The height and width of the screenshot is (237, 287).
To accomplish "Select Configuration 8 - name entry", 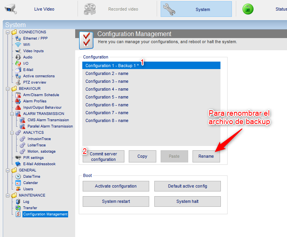I will [x=151, y=120].
